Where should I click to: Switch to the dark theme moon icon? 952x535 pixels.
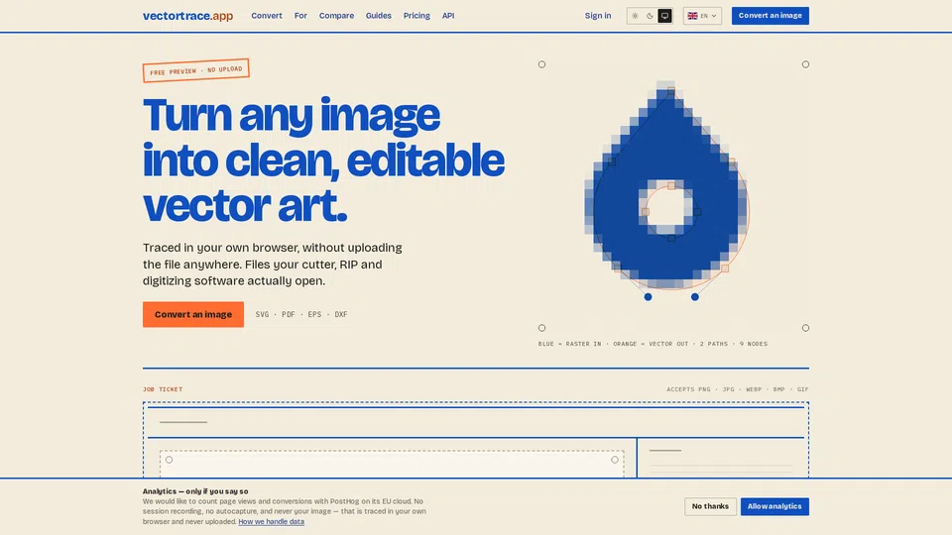(650, 16)
